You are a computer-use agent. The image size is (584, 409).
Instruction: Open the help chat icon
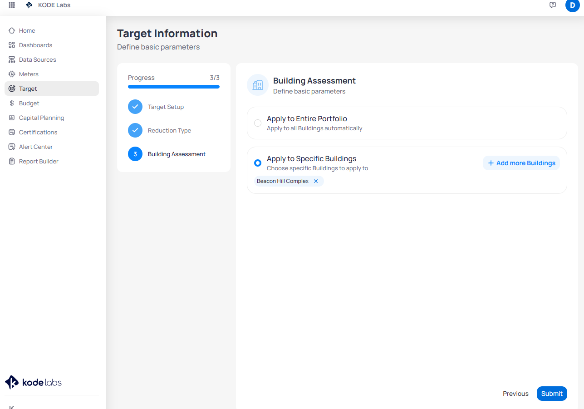[x=552, y=5]
